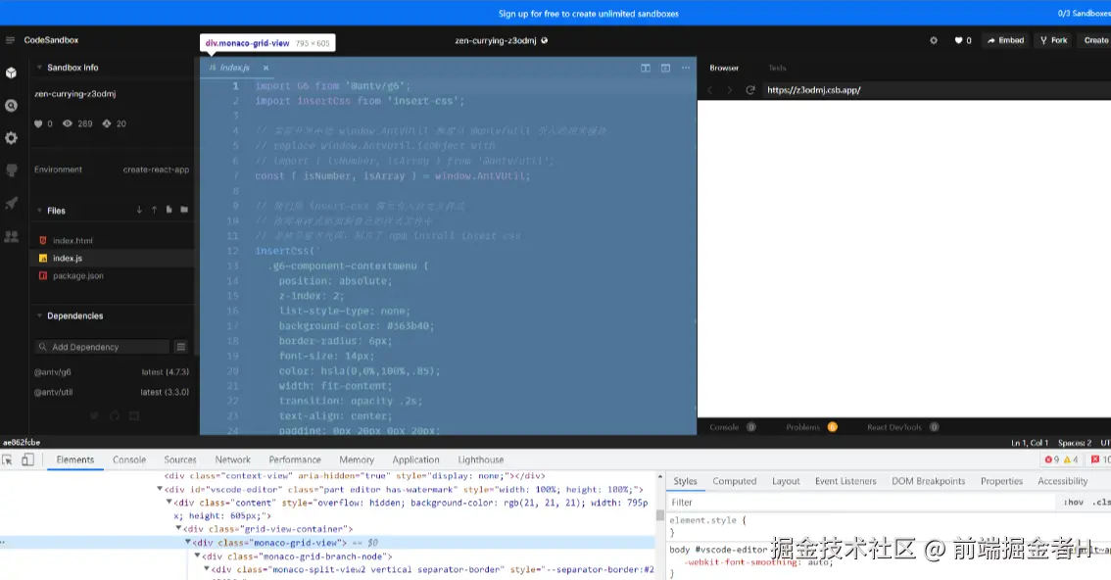The height and width of the screenshot is (580, 1111).
Task: Collapse the monaco-split-view2 node
Action: (x=207, y=568)
